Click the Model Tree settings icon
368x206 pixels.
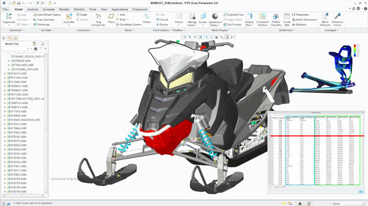[35, 44]
